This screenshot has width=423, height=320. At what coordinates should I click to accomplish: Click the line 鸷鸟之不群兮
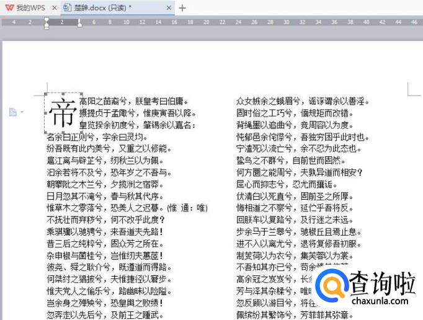coord(260,161)
